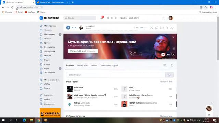Image resolution: width=219 pixels, height=123 pixels.
Task: Share current track icon
Action: (x=172, y=28)
